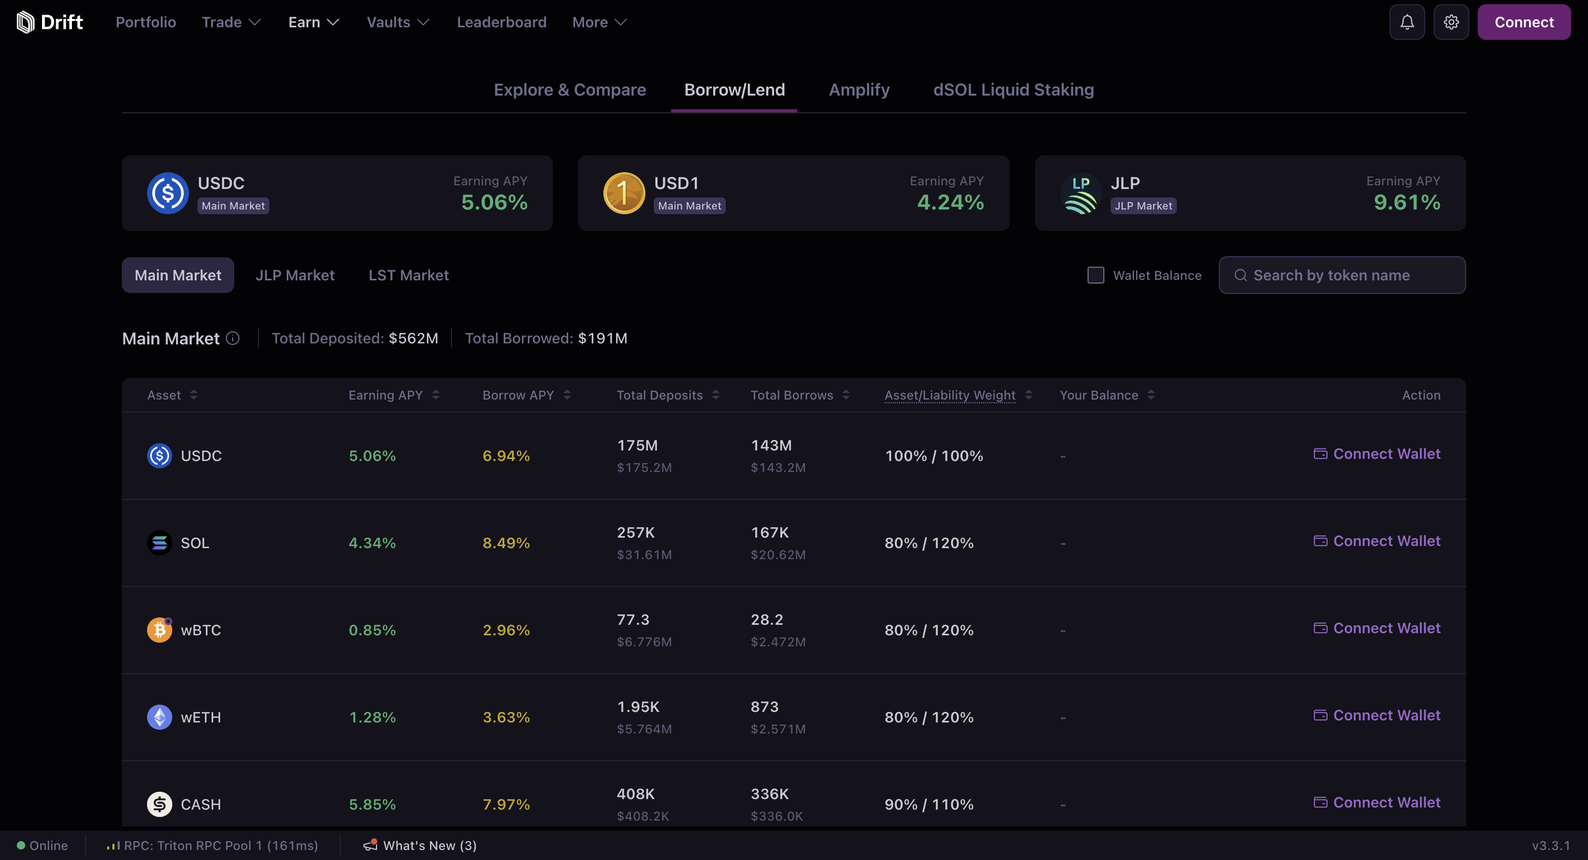Expand the Trade dropdown menu
Screen dimensions: 1588x860
click(231, 22)
